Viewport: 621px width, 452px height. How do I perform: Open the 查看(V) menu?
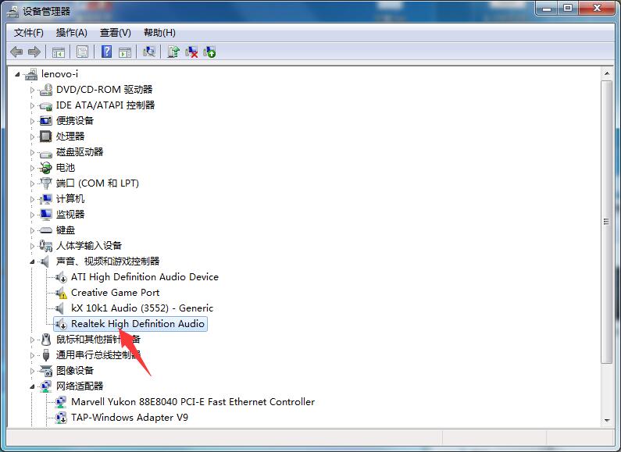116,33
